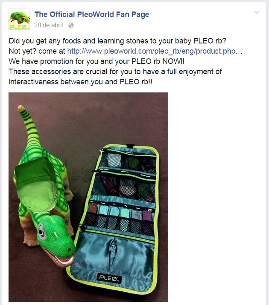Viewport: 269px width, 305px height.
Task: Open the PLEO accessories photo
Action: pos(88,197)
